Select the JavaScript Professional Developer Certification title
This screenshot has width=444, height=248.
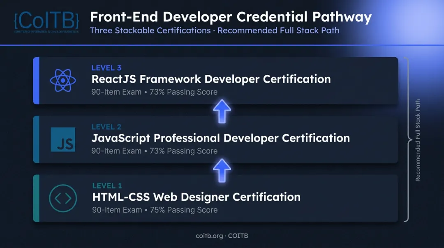(x=221, y=138)
